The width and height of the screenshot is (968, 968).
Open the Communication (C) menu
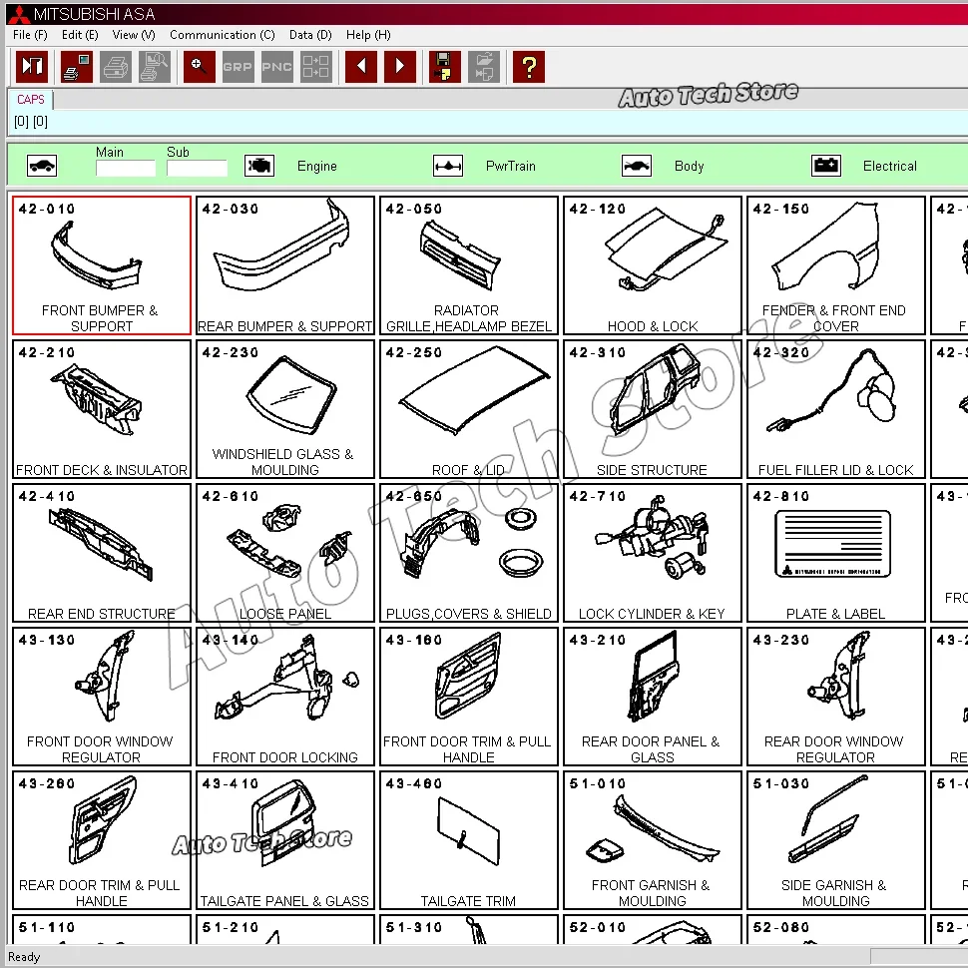(x=222, y=35)
